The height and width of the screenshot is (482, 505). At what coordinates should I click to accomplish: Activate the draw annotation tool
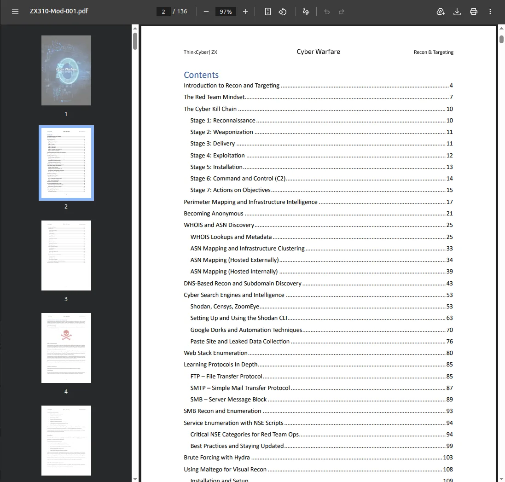coord(306,12)
